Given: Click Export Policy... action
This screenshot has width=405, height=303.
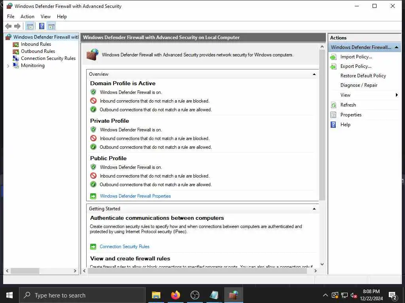Looking at the screenshot, I should click(356, 66).
